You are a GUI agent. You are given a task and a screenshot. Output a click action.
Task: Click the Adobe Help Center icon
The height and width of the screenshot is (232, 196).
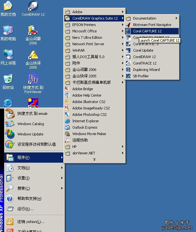[67, 95]
